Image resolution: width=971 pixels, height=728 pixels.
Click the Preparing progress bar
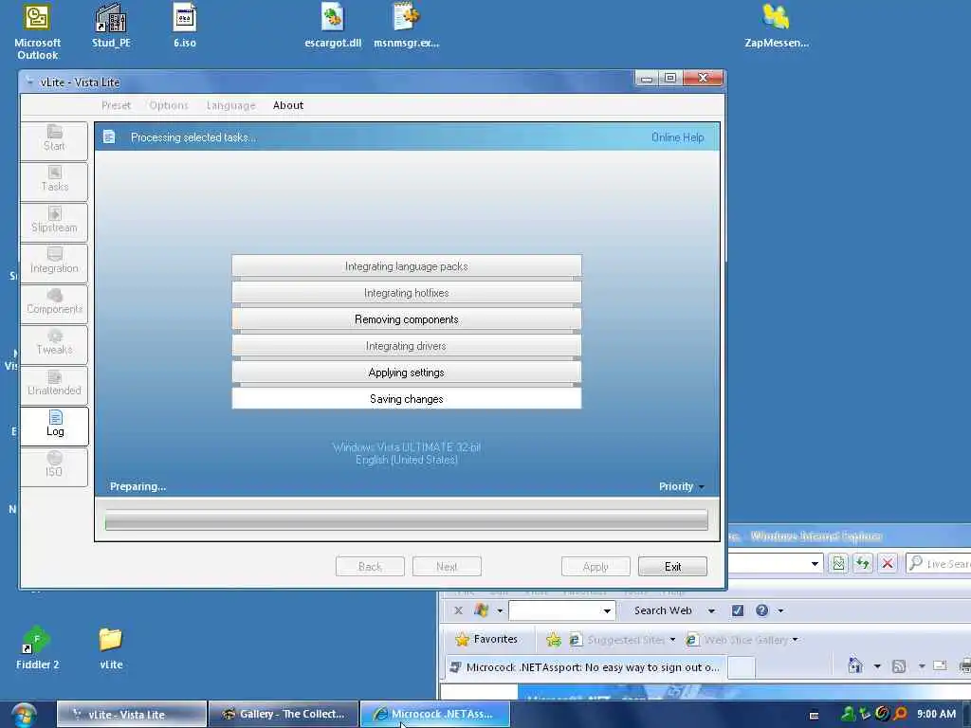(x=406, y=520)
